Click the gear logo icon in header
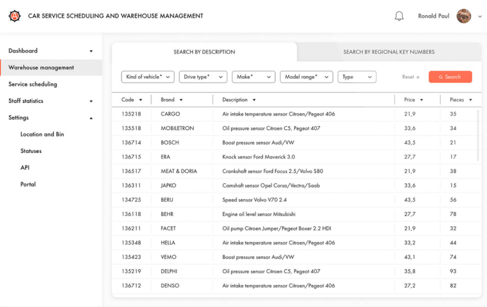The height and width of the screenshot is (307, 487). click(x=15, y=16)
